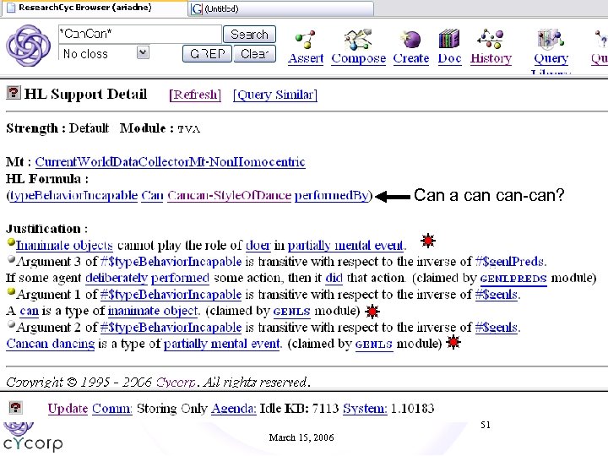
Task: Click gray ball beside Argument 2 line
Action: 11,324
